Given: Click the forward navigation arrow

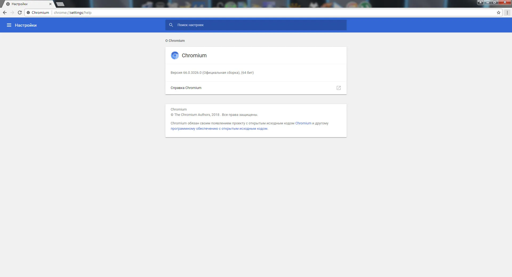Looking at the screenshot, I should 12,13.
